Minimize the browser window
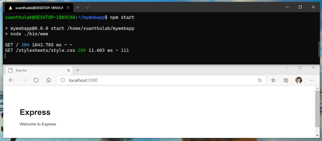The image size is (322, 141). pyautogui.click(x=287, y=68)
